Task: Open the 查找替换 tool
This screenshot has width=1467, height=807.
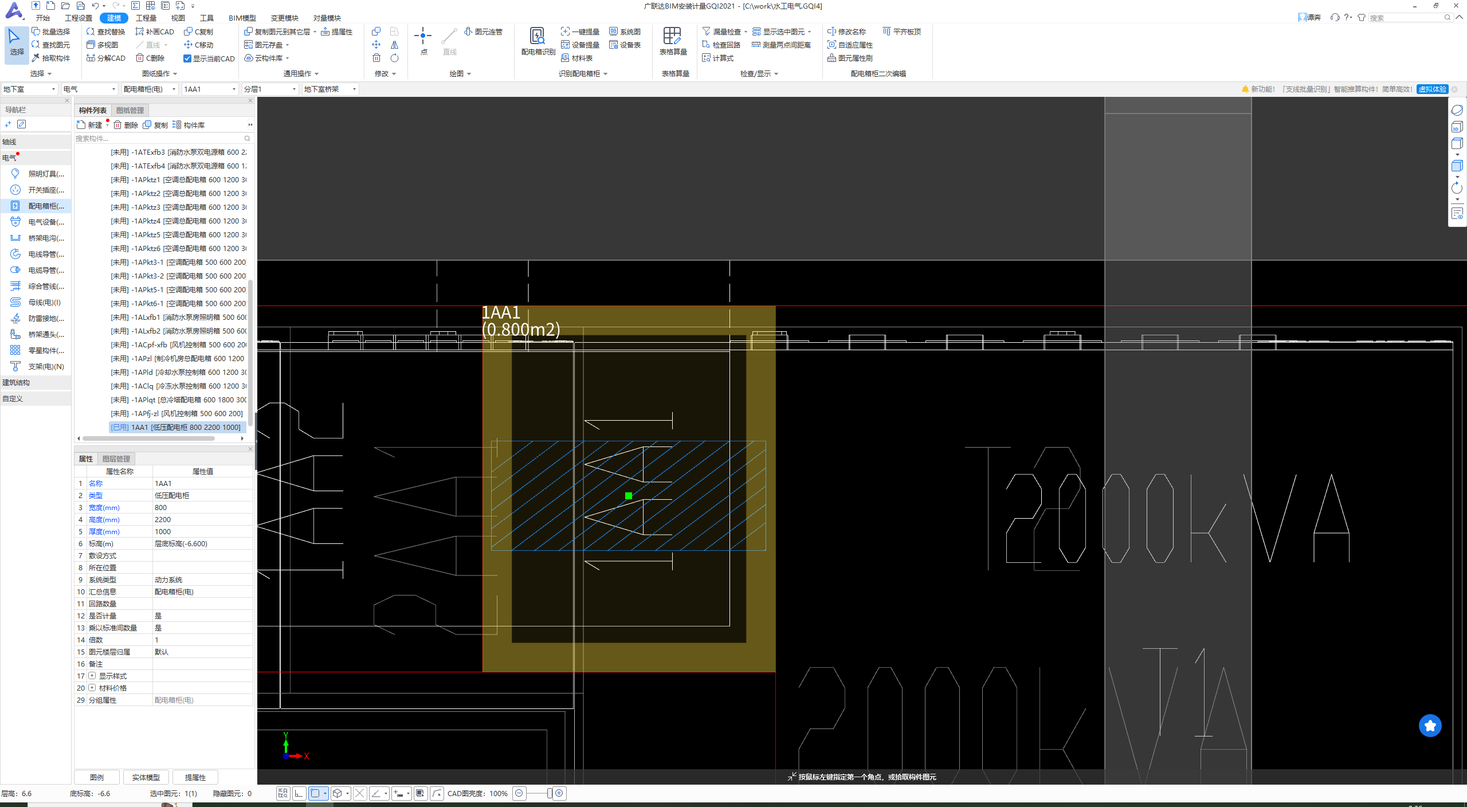Action: tap(106, 32)
